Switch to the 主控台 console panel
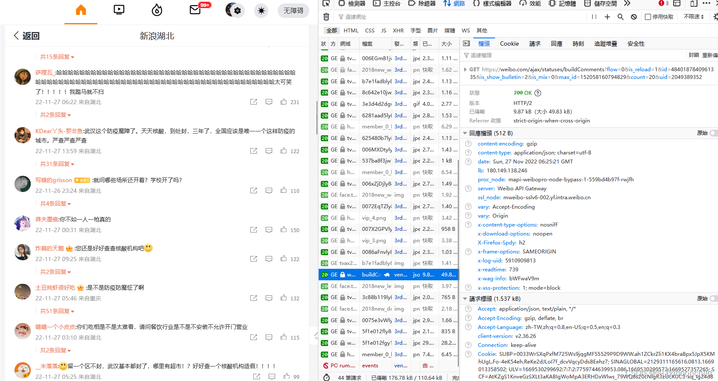Viewport: 718px width, 381px height. [x=387, y=3]
